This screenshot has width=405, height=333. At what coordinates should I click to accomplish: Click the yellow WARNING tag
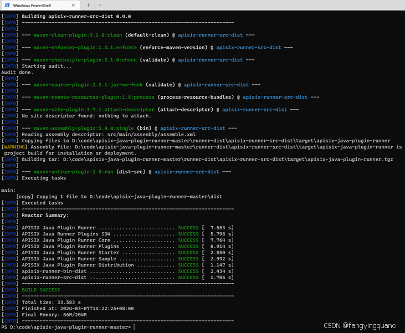tap(14, 147)
